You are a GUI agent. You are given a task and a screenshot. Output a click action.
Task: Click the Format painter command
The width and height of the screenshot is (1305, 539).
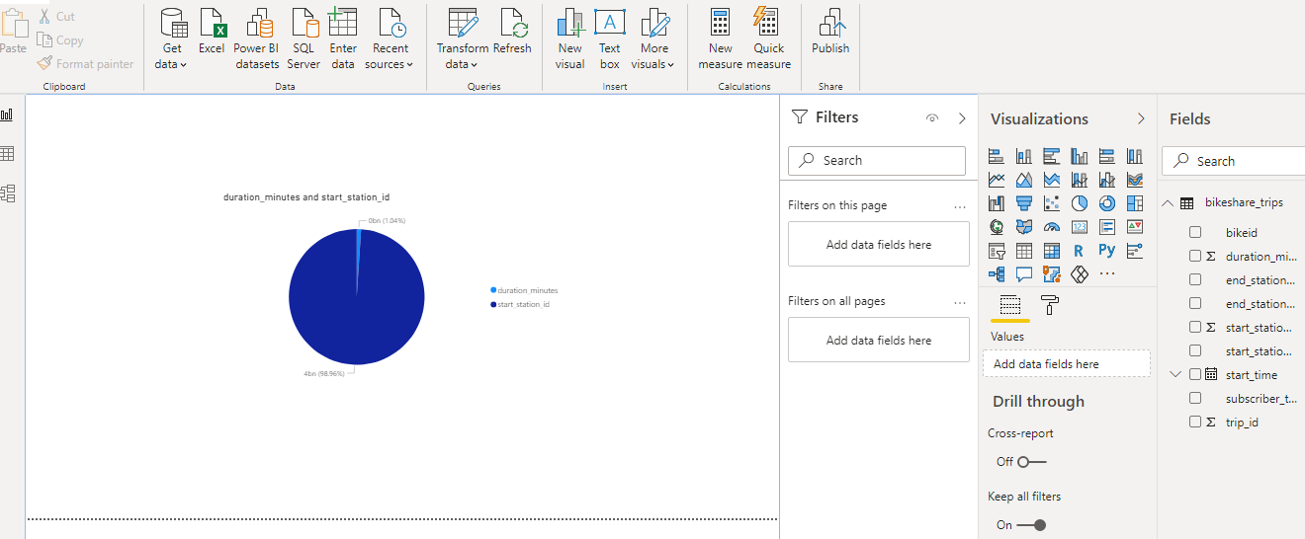coord(85,64)
